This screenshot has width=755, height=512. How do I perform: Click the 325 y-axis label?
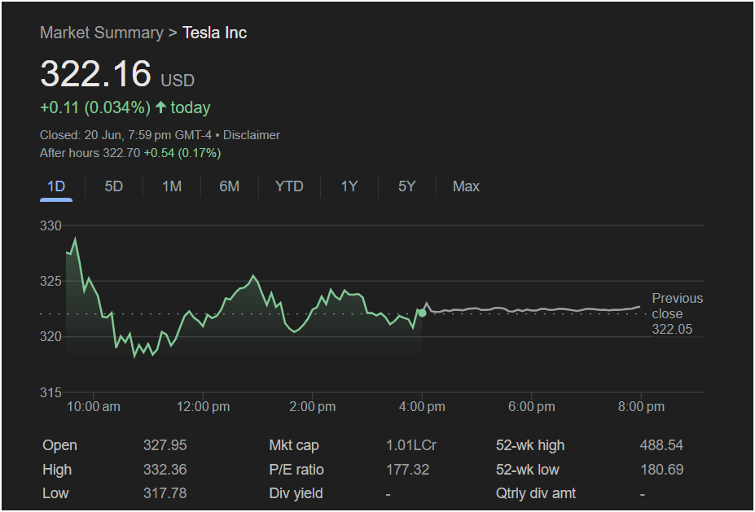(x=50, y=281)
